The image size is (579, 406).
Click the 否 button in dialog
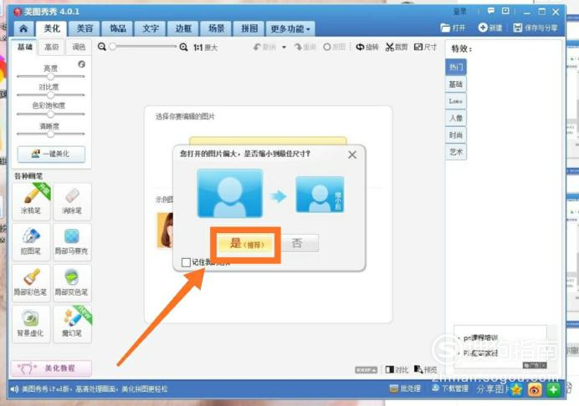(x=300, y=243)
